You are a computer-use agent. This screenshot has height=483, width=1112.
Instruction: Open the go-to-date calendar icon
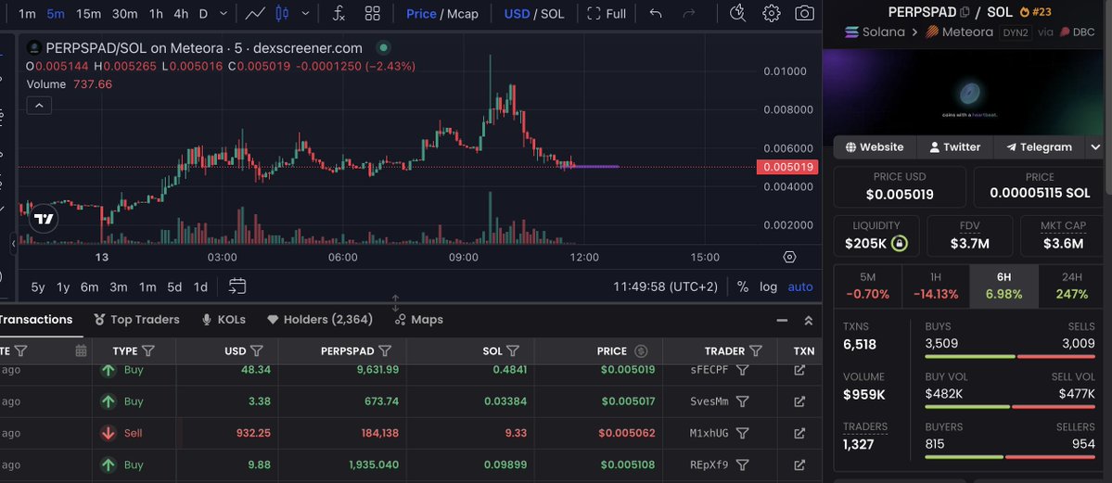237,286
